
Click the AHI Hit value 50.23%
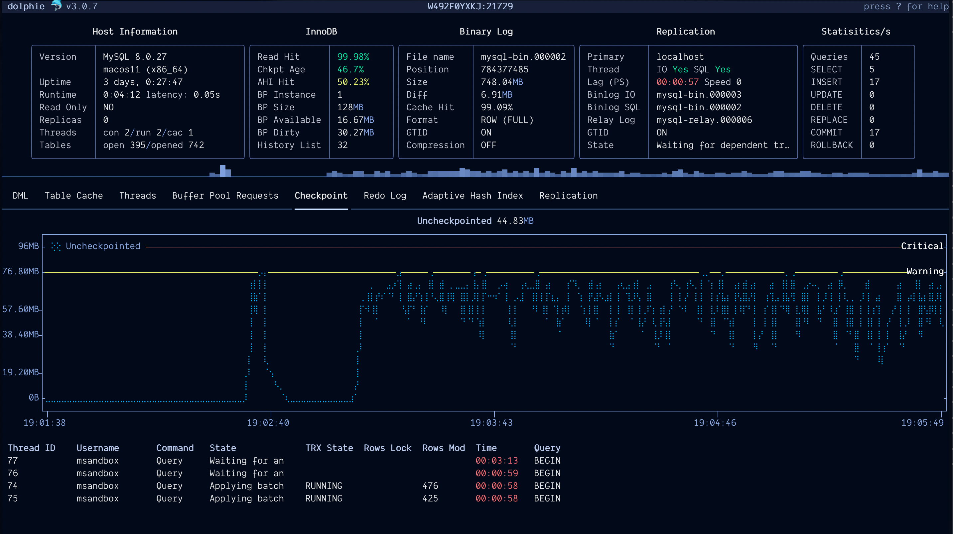(353, 82)
